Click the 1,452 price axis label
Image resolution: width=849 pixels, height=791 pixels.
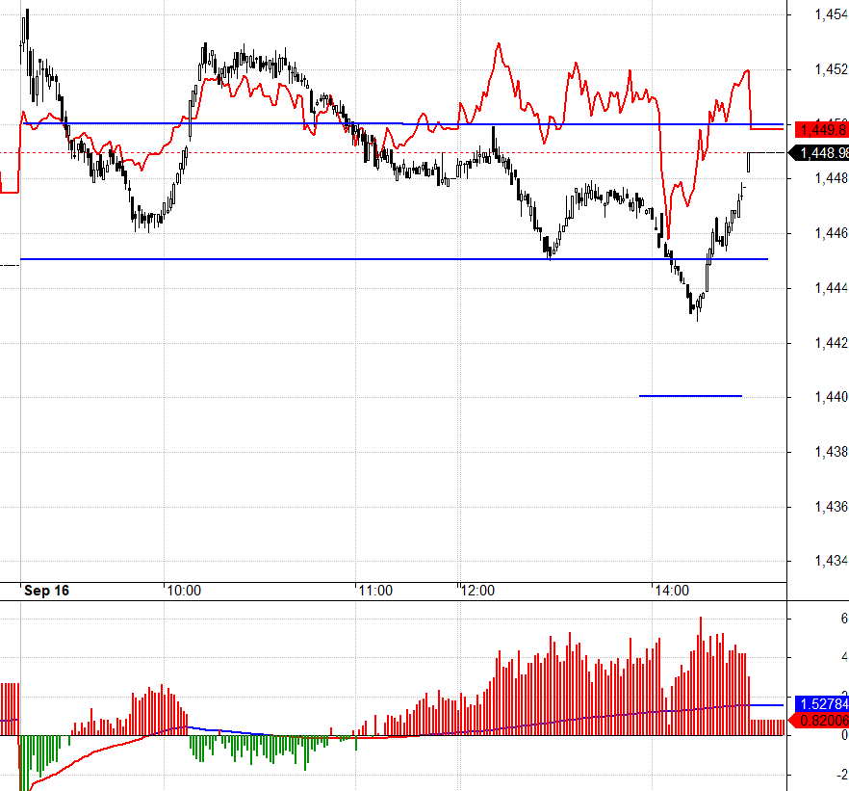point(830,69)
